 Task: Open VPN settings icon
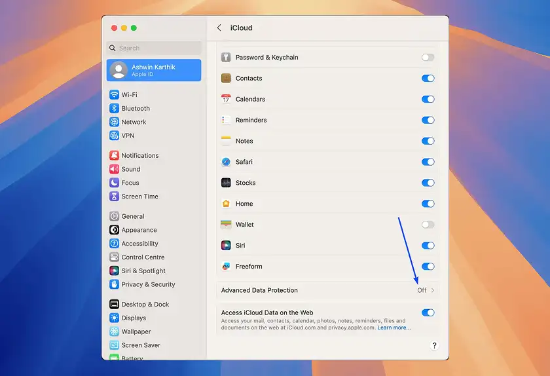(114, 136)
